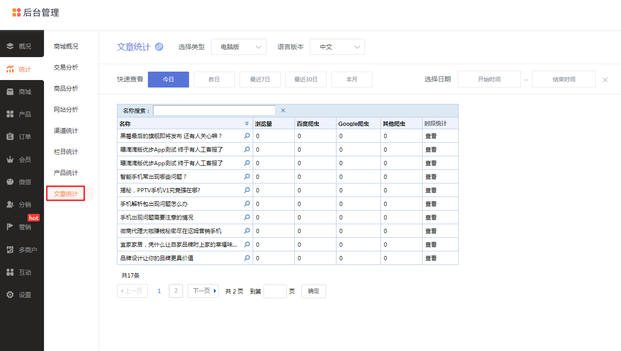Click the 开始时间 date field
Screen dimensions: 621x351
[489, 80]
